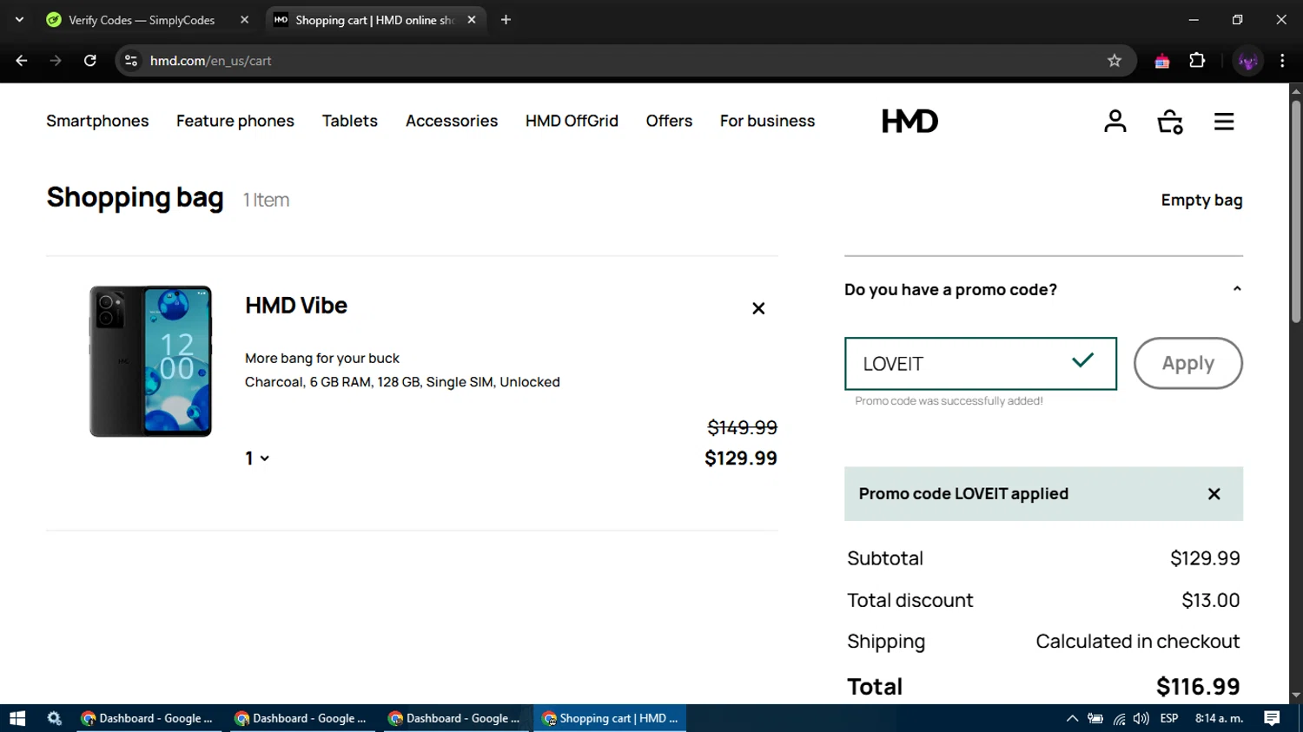Close the Verify Codes SimplyCodes tab
Screen dimensions: 1303x732
click(x=244, y=20)
